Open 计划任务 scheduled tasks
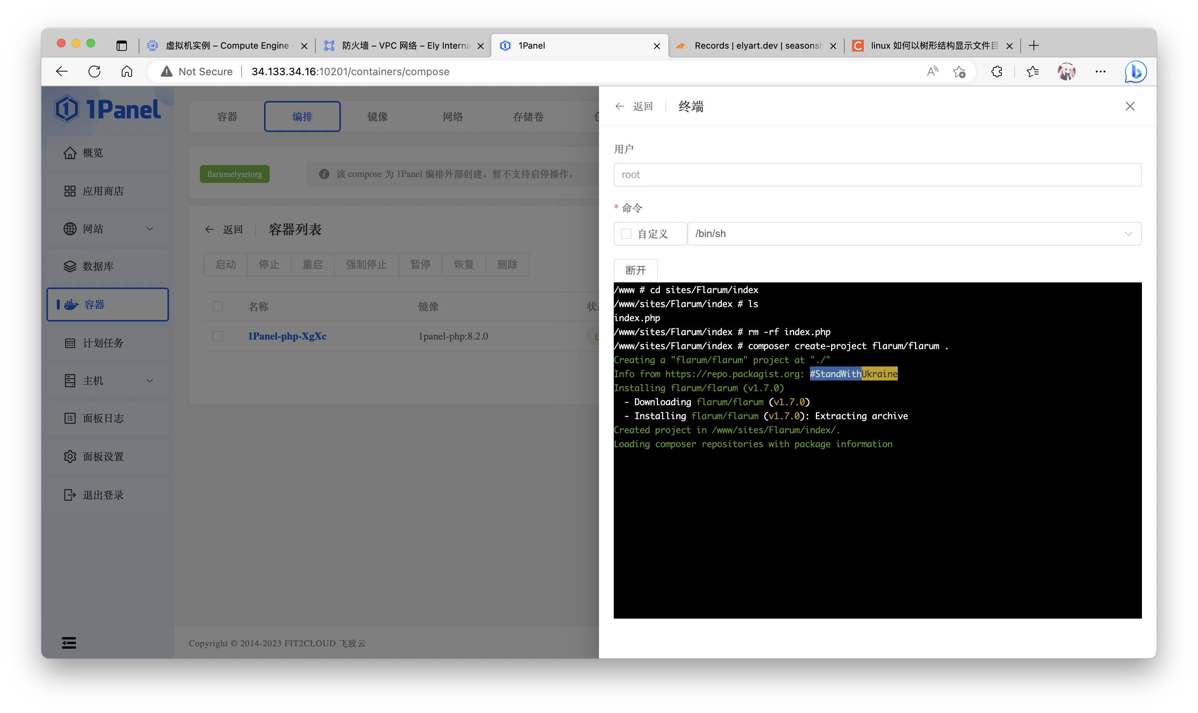The width and height of the screenshot is (1198, 713). 108,342
